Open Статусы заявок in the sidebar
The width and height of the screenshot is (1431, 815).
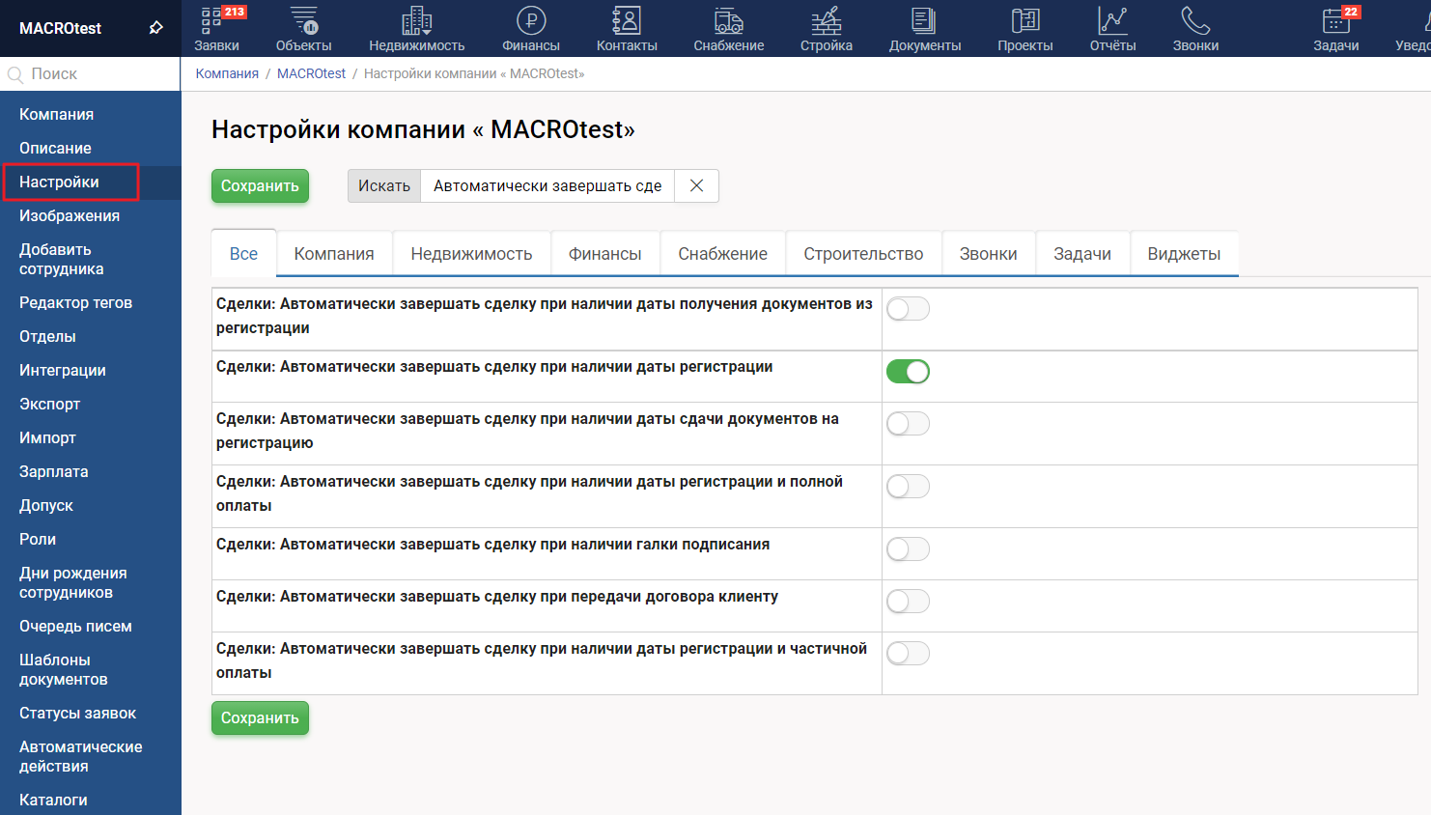point(77,713)
